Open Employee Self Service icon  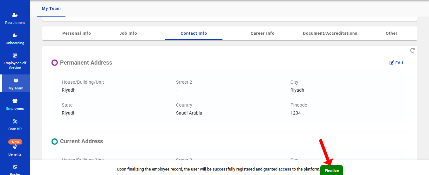pos(15,56)
